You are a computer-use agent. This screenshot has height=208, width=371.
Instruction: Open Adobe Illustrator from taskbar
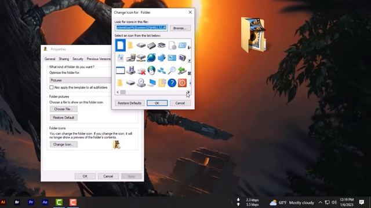3,202
